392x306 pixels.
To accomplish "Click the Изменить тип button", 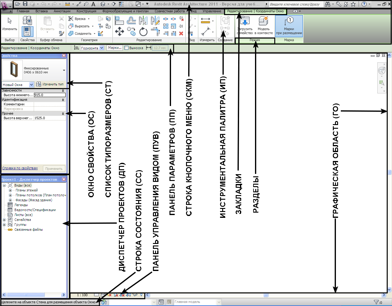I will 50,84.
